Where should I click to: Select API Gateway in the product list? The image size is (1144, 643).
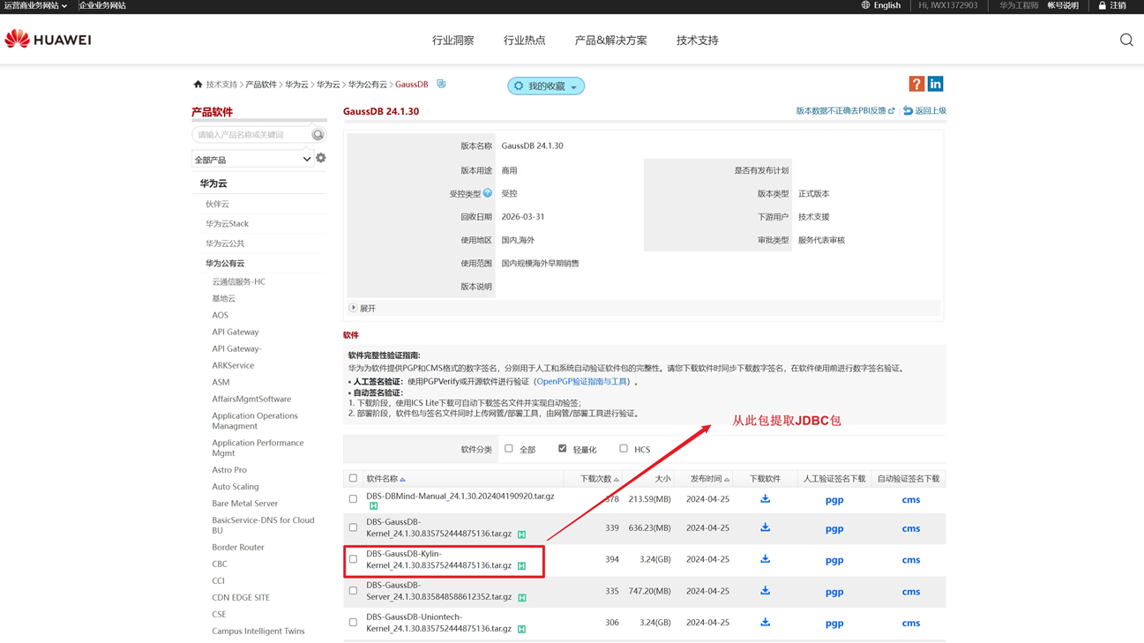pyautogui.click(x=236, y=333)
